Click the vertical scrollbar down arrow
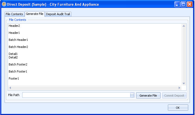195x115 pixels. tap(184, 84)
